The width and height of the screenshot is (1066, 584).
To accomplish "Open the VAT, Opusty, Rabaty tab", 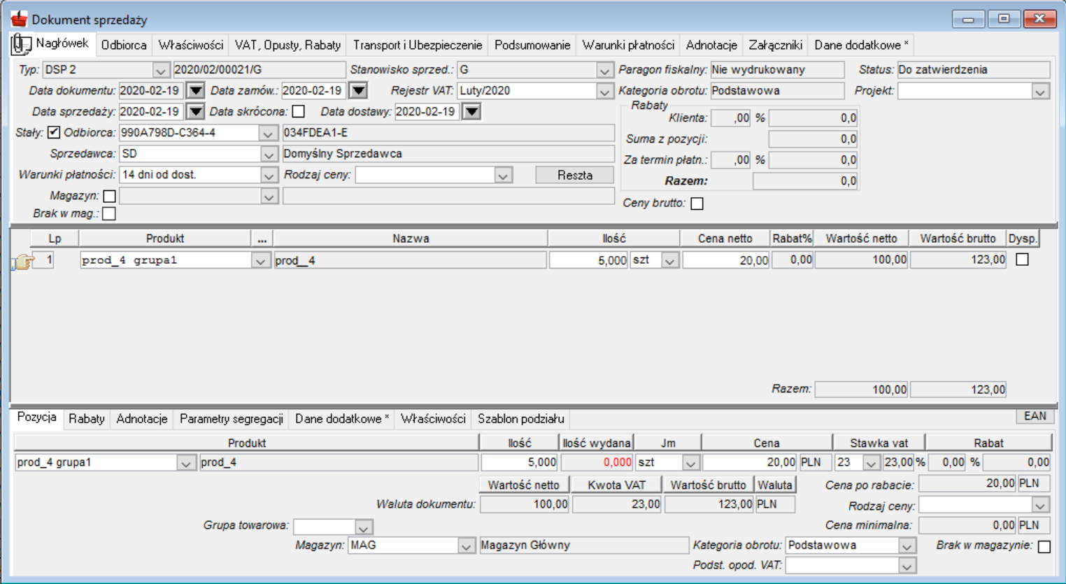I will pyautogui.click(x=287, y=45).
